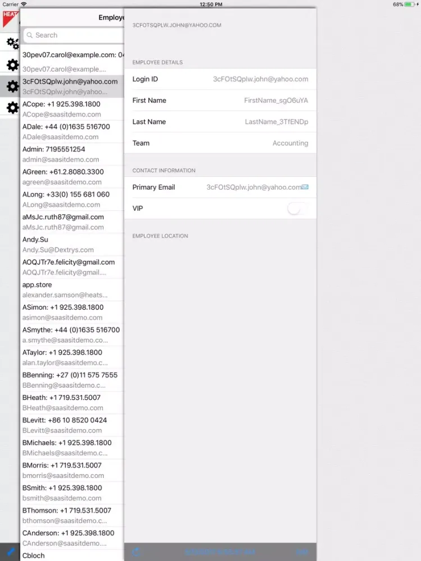Tap the First Name detail row
Image resolution: width=421 pixels, height=561 pixels.
220,100
